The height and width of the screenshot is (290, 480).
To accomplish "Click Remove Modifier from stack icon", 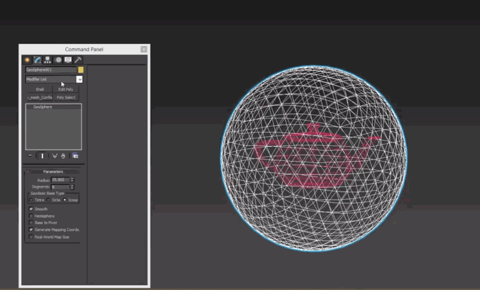I will click(63, 156).
